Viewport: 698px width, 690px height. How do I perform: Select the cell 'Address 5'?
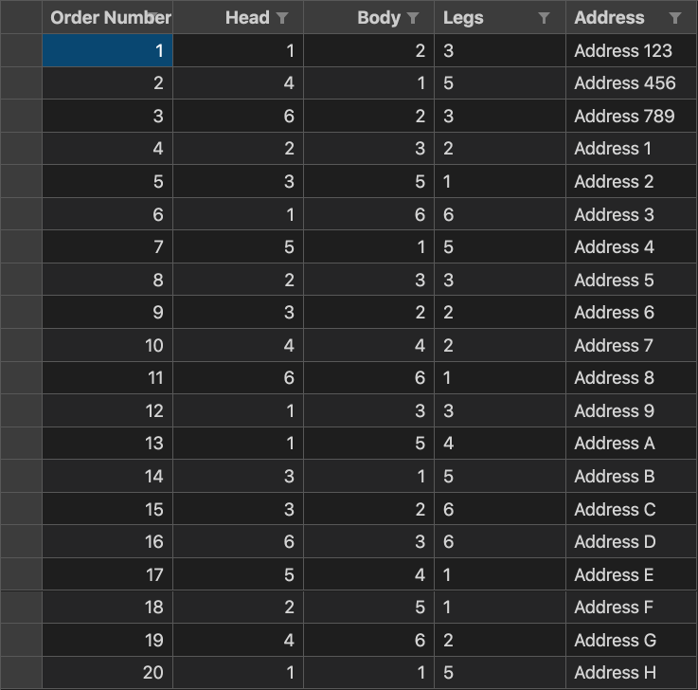[x=631, y=280]
